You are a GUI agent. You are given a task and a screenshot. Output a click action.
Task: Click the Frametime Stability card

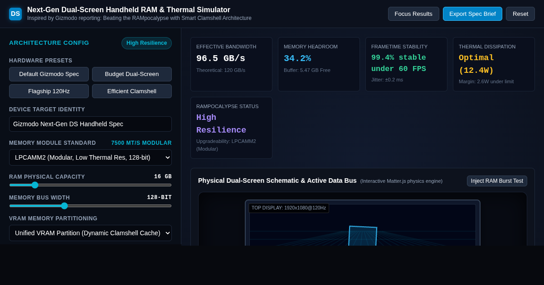pyautogui.click(x=406, y=64)
